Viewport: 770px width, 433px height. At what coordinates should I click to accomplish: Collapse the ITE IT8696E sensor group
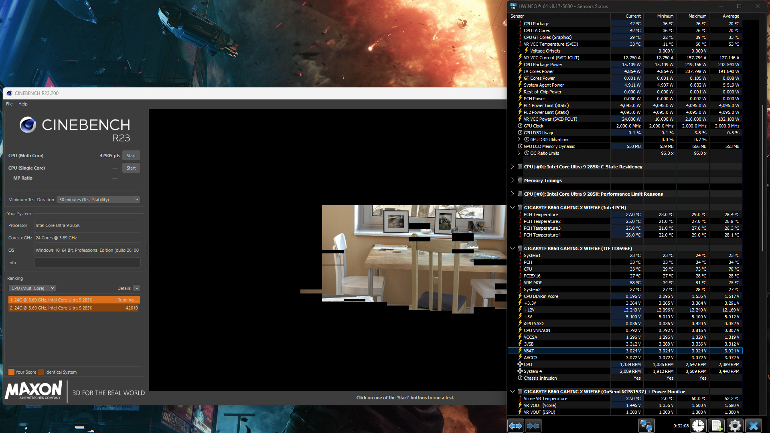tap(513, 249)
